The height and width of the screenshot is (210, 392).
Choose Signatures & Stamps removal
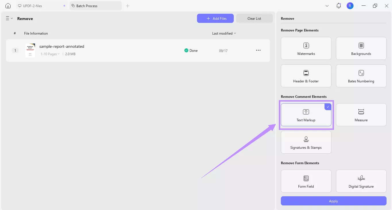point(306,142)
